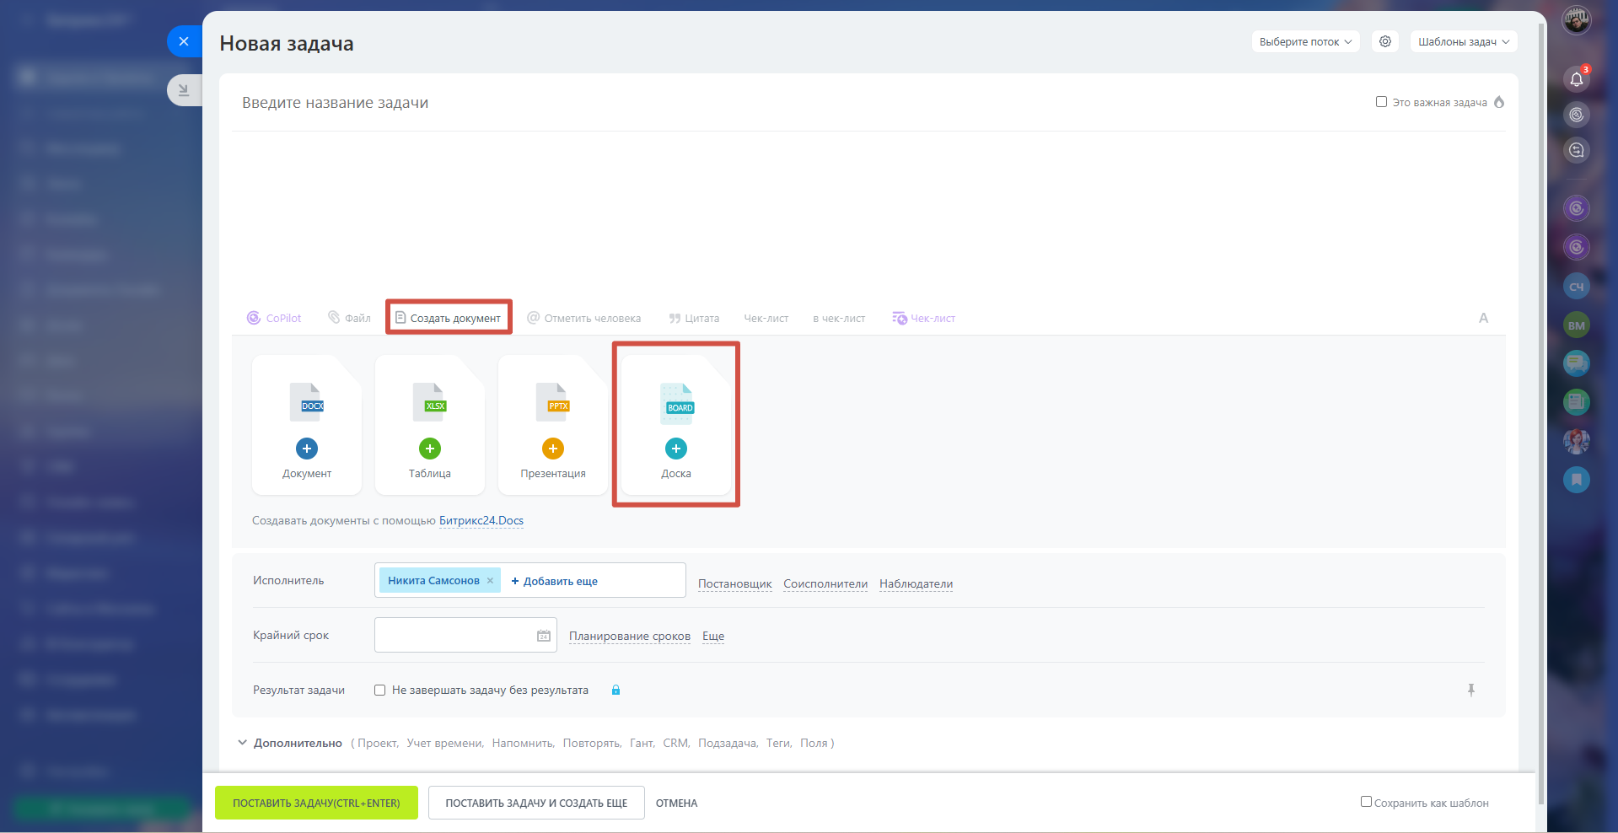Screen dimensions: 1618x833
Task: Open 'Выберите поток' dropdown
Action: 1304,41
